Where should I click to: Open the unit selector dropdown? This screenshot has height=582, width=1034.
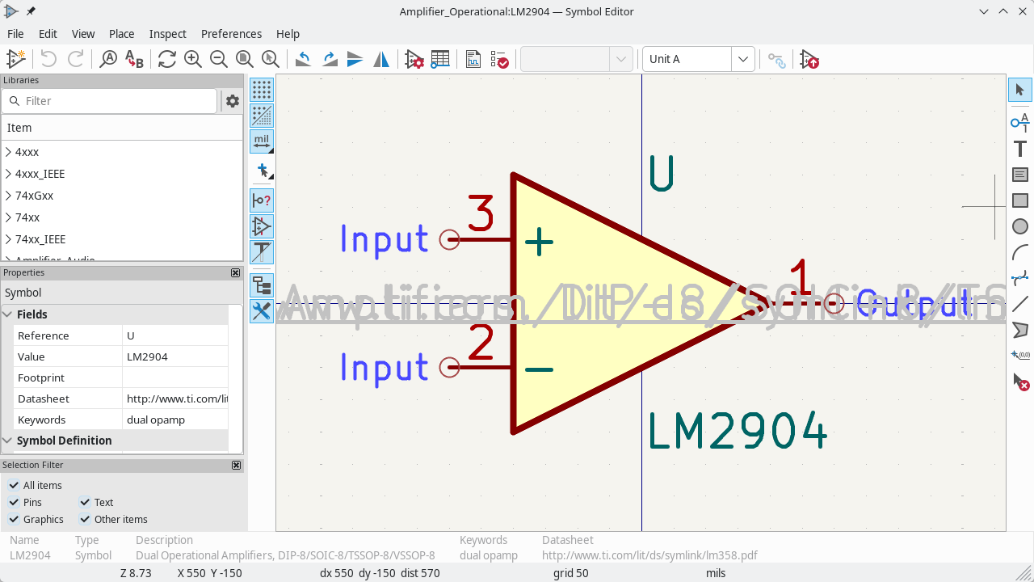742,59
